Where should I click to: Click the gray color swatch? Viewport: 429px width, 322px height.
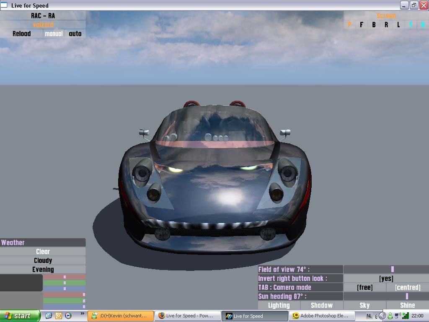click(x=21, y=300)
